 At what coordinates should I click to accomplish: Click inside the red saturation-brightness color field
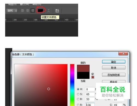(x=41, y=85)
